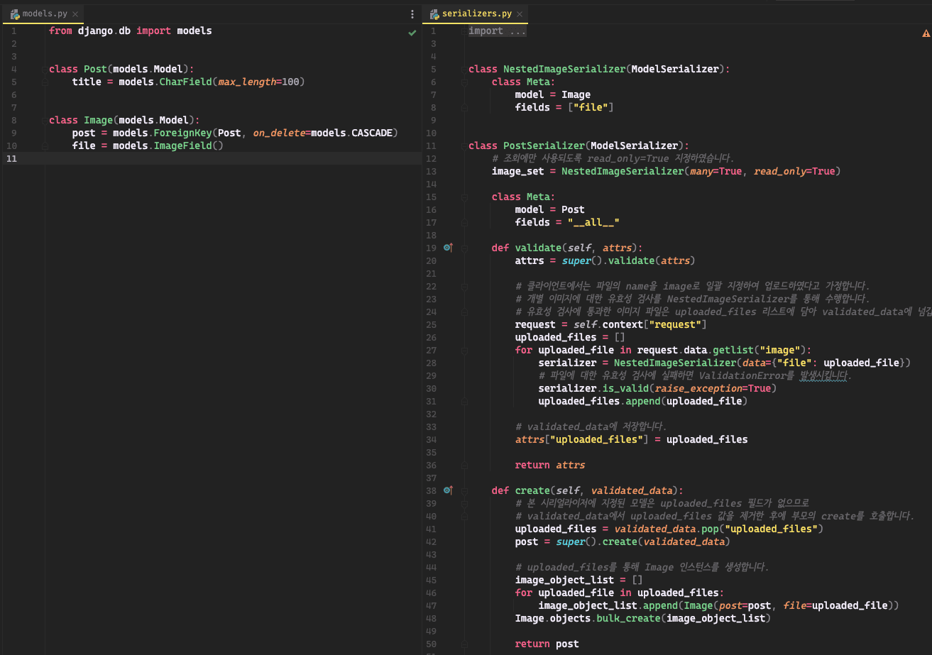
Task: Click the override gutter icon beside create method
Action: pyautogui.click(x=447, y=490)
